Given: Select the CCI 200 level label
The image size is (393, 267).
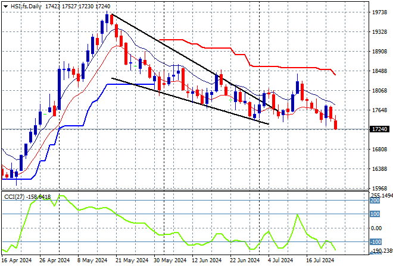Looking at the screenshot, I should [x=375, y=201].
